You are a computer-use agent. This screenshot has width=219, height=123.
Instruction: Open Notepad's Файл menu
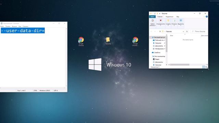[2, 26]
